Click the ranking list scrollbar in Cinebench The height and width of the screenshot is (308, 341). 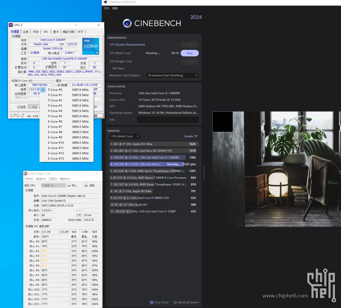(x=204, y=173)
